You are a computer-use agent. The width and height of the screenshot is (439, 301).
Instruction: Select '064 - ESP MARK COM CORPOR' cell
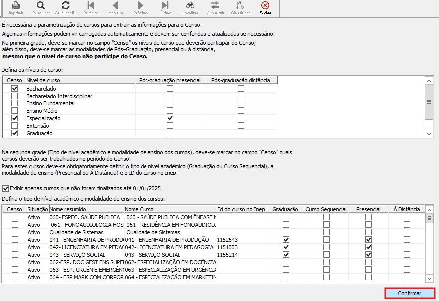coord(87,277)
